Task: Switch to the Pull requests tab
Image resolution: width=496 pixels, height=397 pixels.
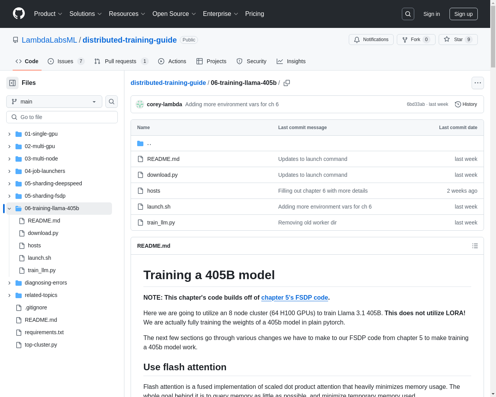Action: point(121,61)
